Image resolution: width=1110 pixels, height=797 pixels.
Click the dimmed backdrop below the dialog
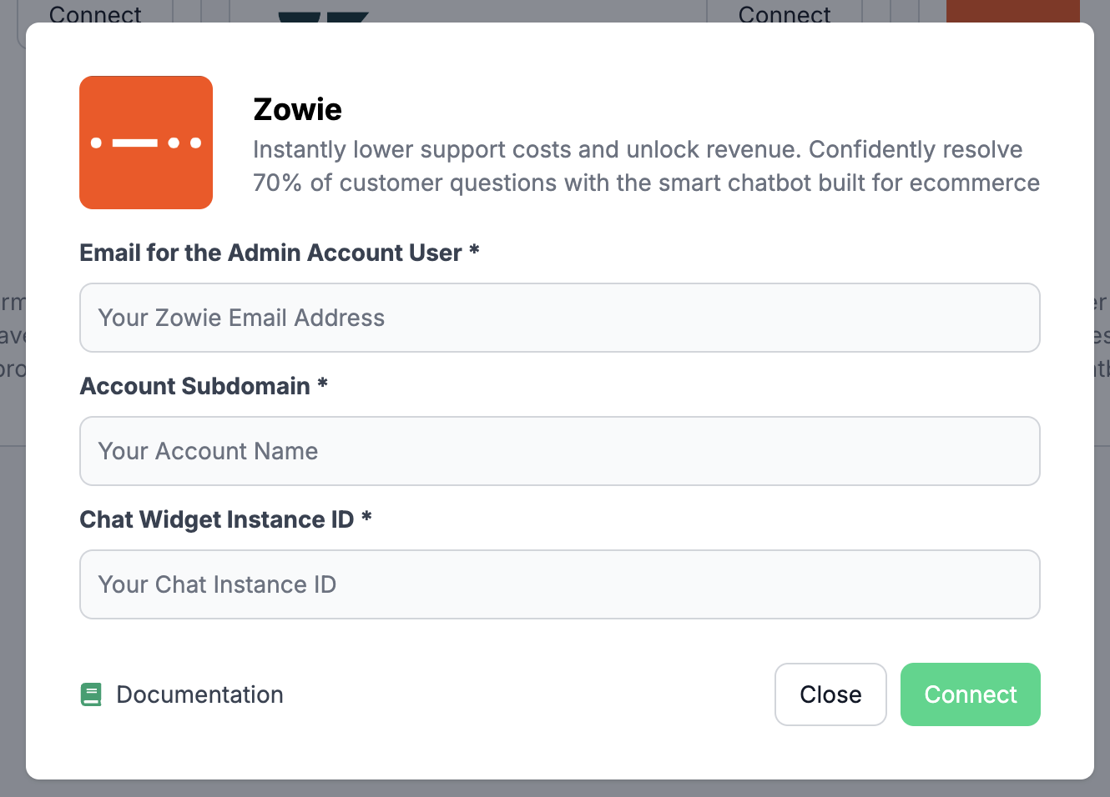coord(555,789)
